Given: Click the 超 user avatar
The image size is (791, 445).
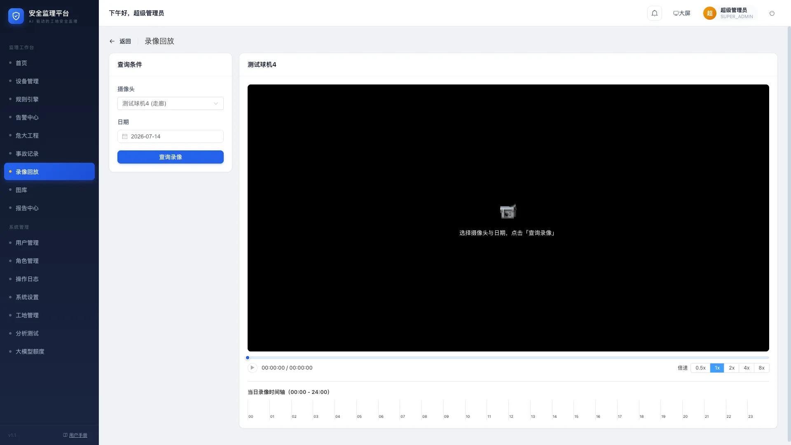Looking at the screenshot, I should click(x=710, y=13).
